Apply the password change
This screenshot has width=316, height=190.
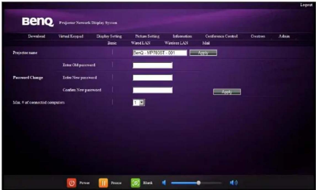coord(227,92)
